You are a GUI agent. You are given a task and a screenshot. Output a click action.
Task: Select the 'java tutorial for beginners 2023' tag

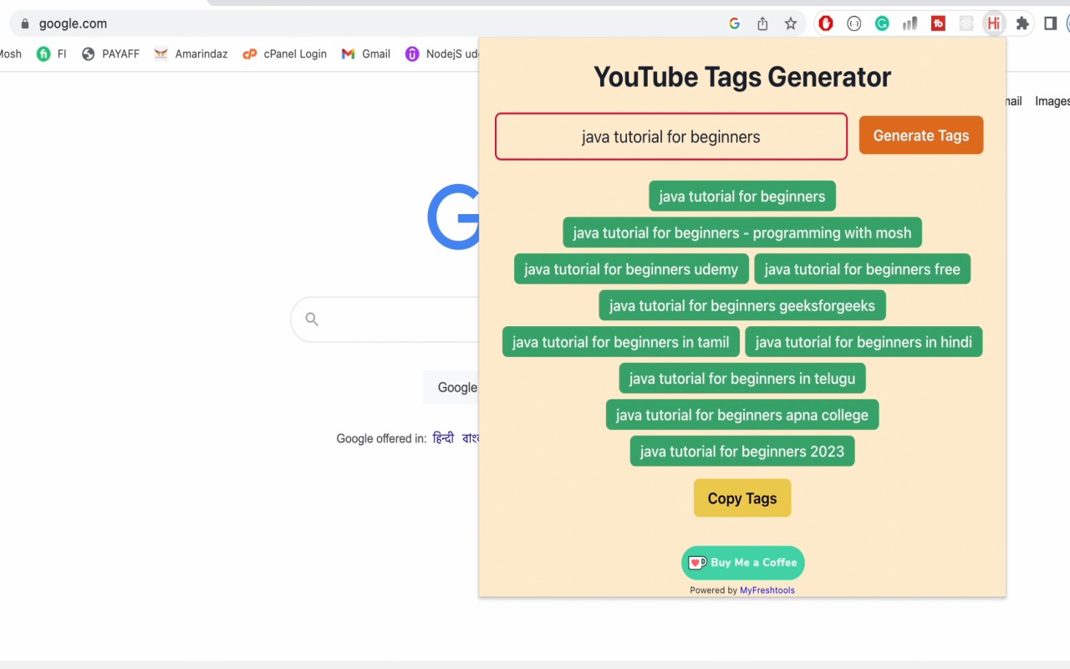(x=742, y=451)
